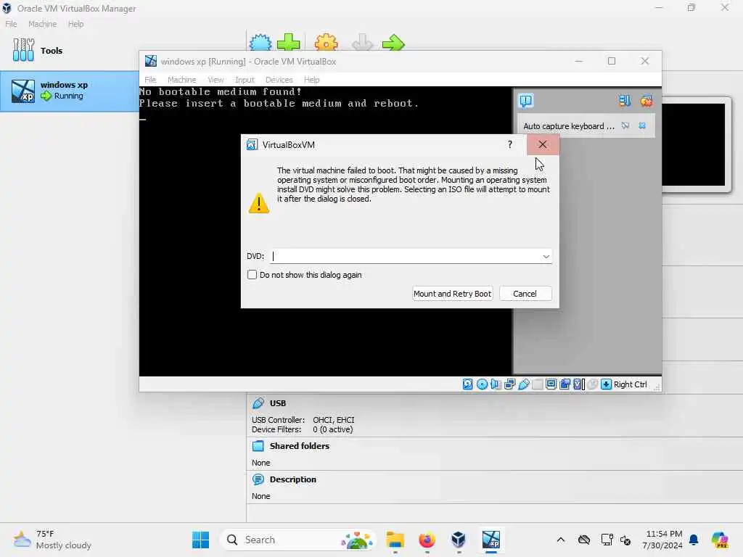Click the USB devices indicator in VM status bar
The width and height of the screenshot is (743, 557).
point(523,384)
